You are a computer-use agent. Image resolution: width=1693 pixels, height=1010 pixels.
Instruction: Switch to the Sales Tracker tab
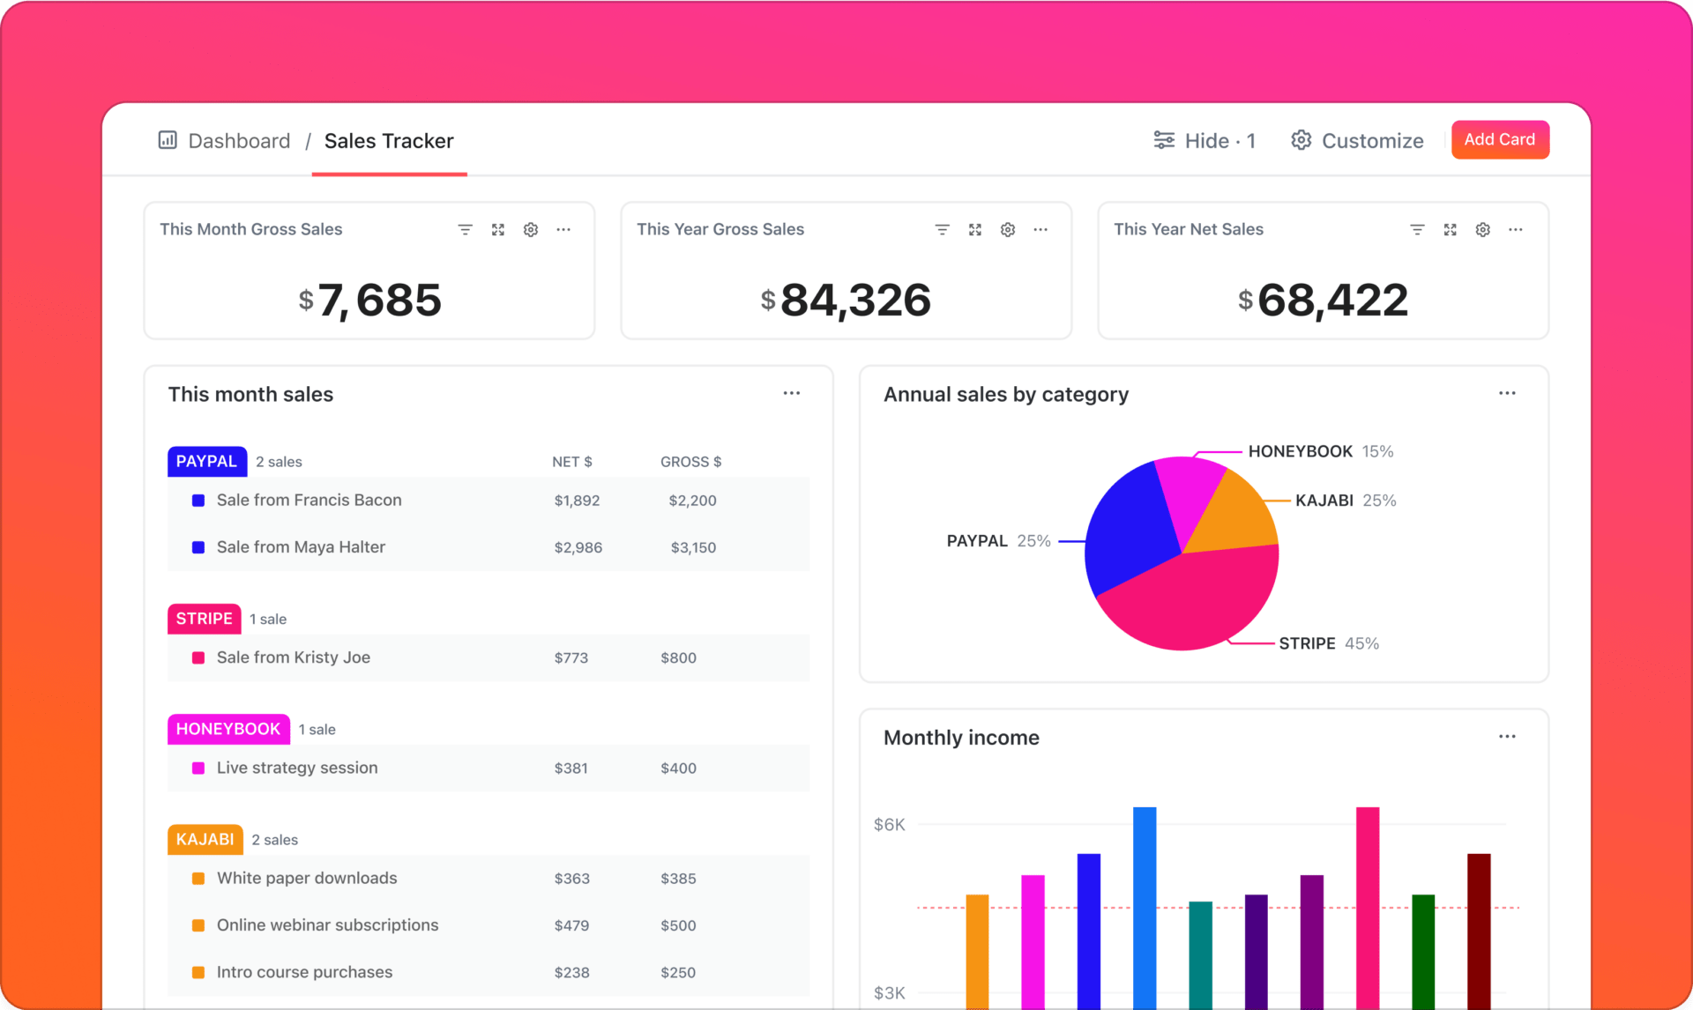[389, 140]
